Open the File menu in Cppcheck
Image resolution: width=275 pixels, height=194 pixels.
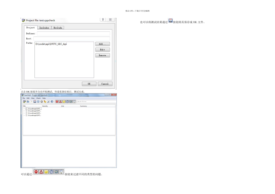click(x=24, y=98)
